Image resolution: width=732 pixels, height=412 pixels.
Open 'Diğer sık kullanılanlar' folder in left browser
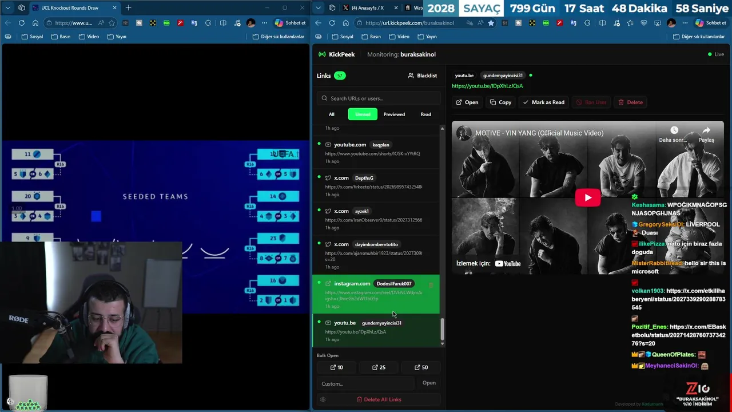[278, 37]
